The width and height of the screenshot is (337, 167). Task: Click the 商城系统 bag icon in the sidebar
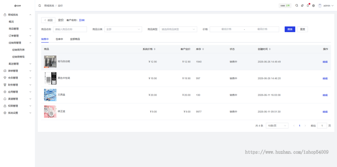5,15
